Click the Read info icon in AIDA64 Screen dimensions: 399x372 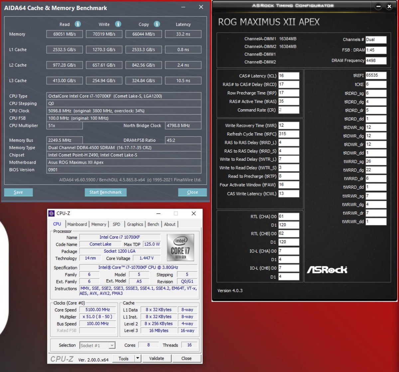click(x=78, y=24)
